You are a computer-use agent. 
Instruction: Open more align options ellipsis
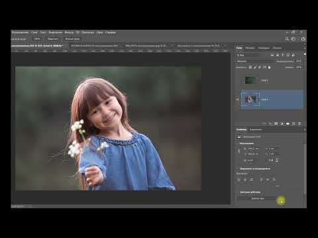coord(277,186)
